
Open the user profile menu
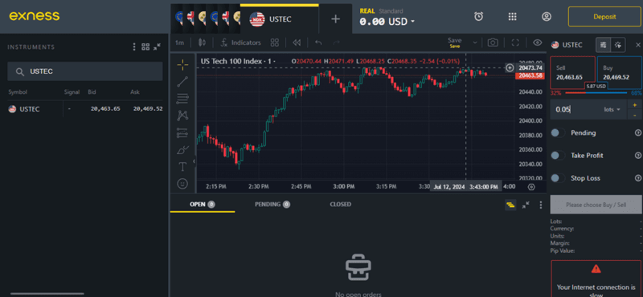[547, 16]
